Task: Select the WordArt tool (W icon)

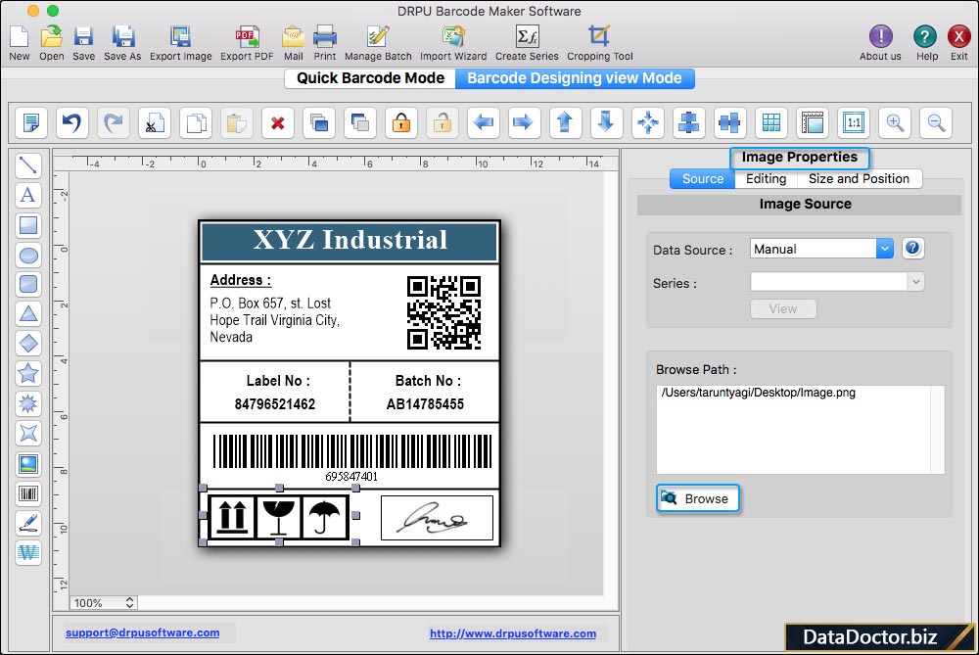Action: pyautogui.click(x=28, y=552)
